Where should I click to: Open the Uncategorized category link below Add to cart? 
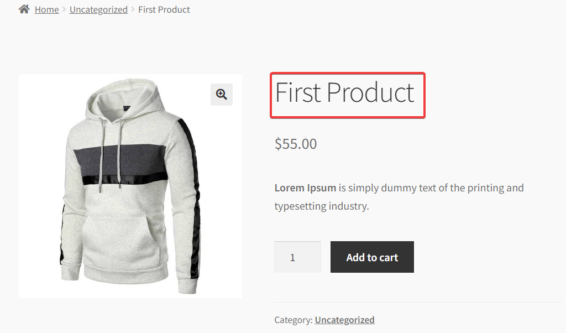344,320
